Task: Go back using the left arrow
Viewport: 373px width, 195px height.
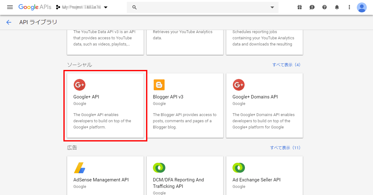Action: point(9,22)
